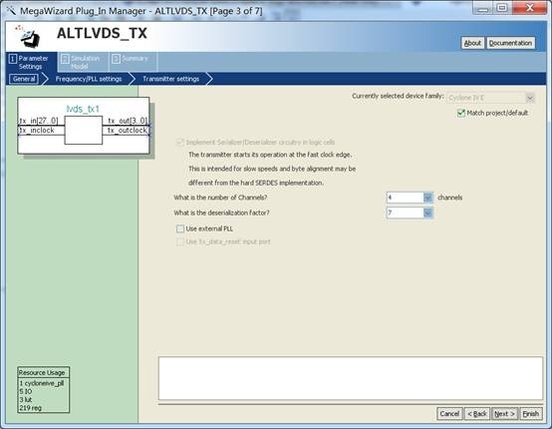The image size is (552, 429).
Task: Switch to Transmitter settings page
Action: (x=171, y=79)
